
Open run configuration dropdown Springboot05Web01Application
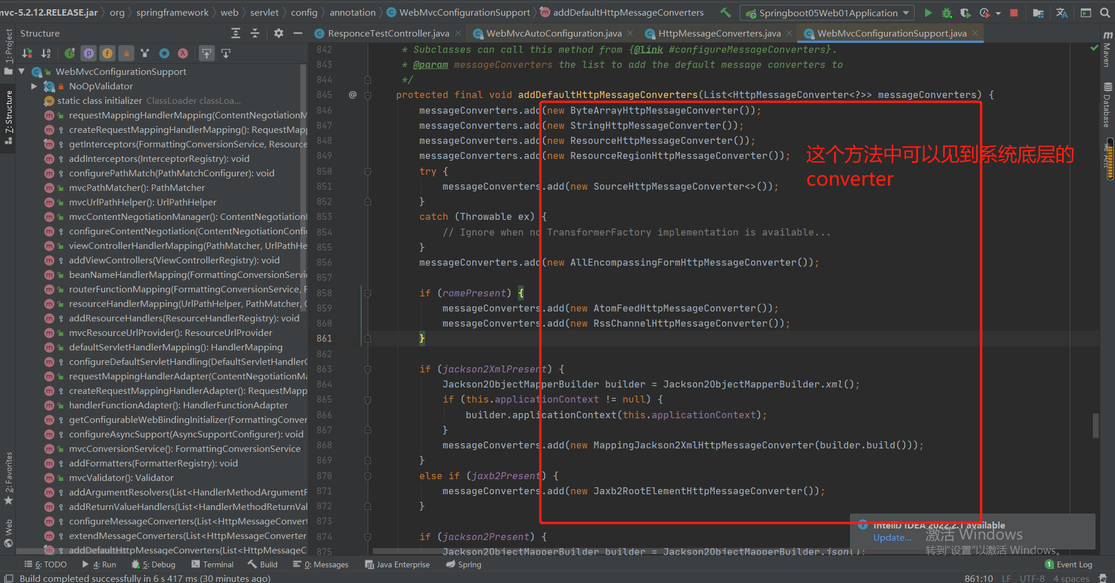click(x=827, y=13)
